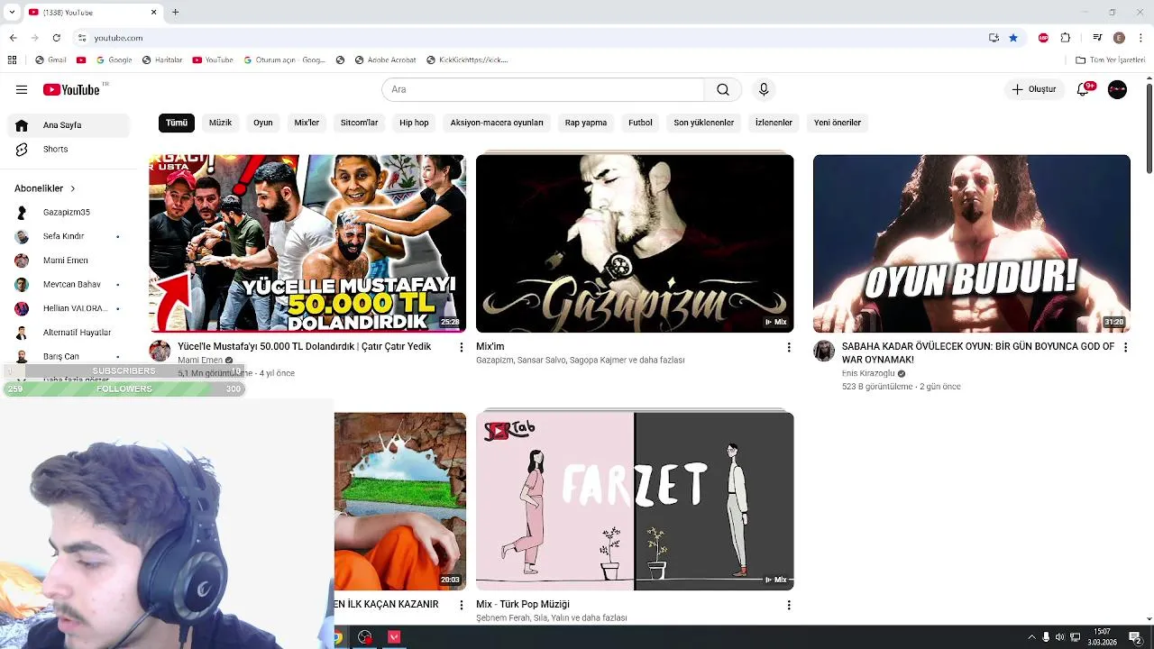Open Haritalar bookmark
Screen dimensions: 1154x649
coord(162,59)
